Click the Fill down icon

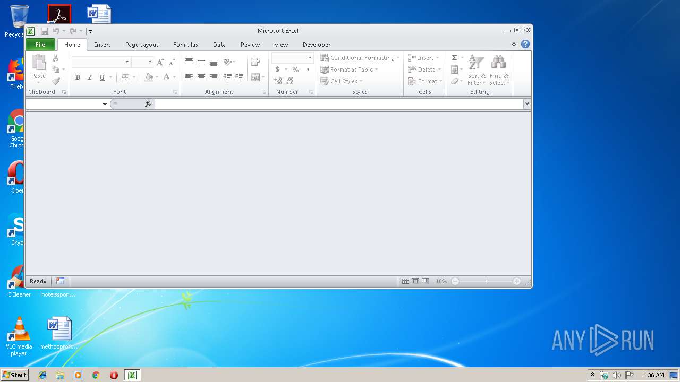(x=454, y=70)
